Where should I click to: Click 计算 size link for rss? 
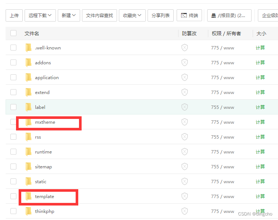260,137
